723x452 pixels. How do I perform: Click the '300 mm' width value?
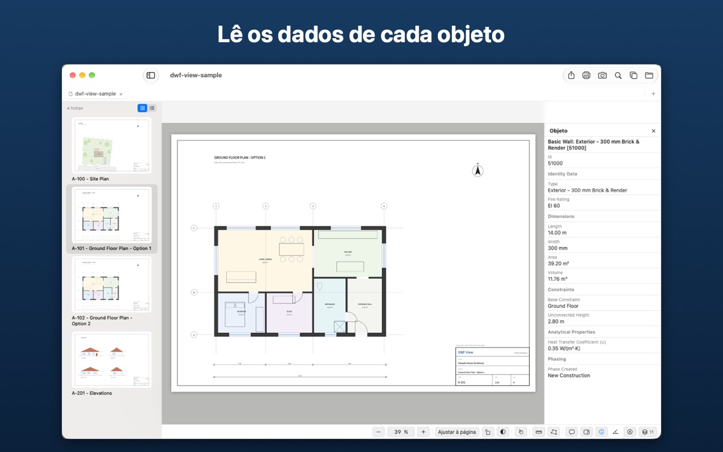pos(557,248)
